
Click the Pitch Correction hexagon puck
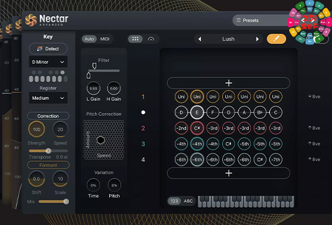101,140
